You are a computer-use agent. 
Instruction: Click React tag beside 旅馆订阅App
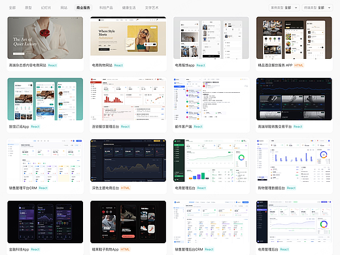pos(35,127)
